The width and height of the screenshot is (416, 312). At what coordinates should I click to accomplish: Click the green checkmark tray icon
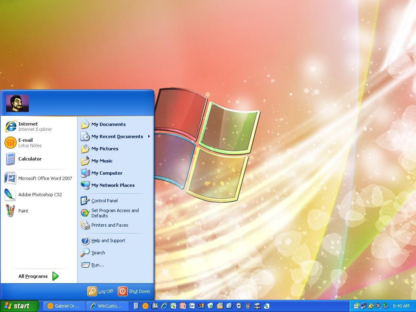(x=356, y=306)
